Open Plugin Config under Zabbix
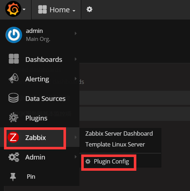Image resolution: width=190 pixels, height=191 pixels. [x=107, y=162]
